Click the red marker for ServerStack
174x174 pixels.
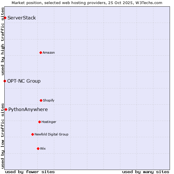(x=5, y=18)
